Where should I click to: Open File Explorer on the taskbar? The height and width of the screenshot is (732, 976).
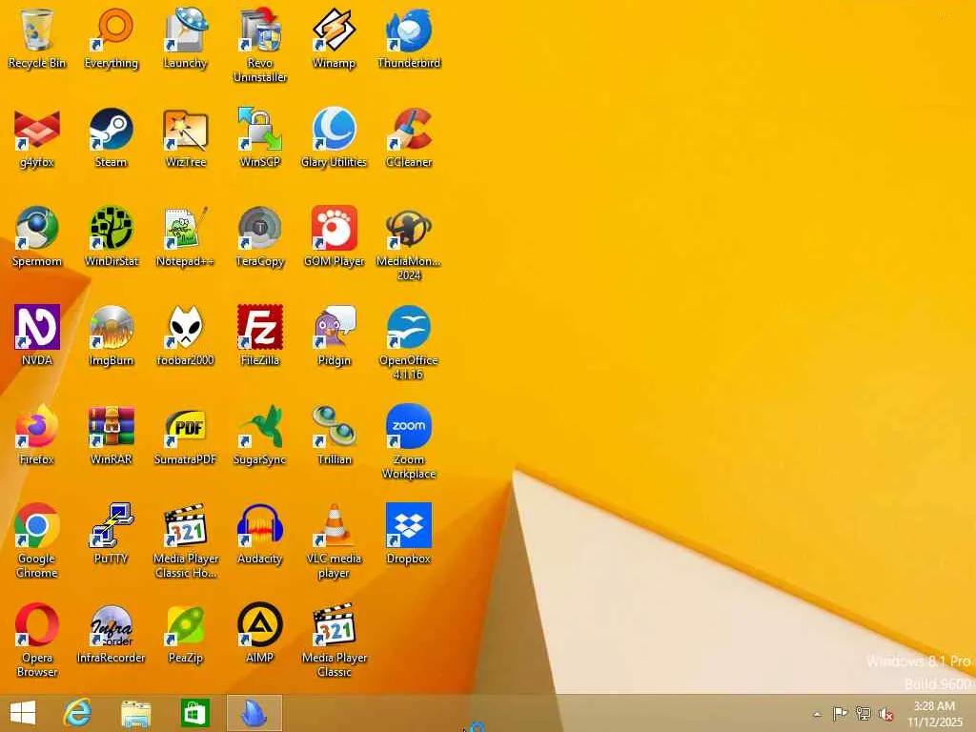(x=135, y=713)
